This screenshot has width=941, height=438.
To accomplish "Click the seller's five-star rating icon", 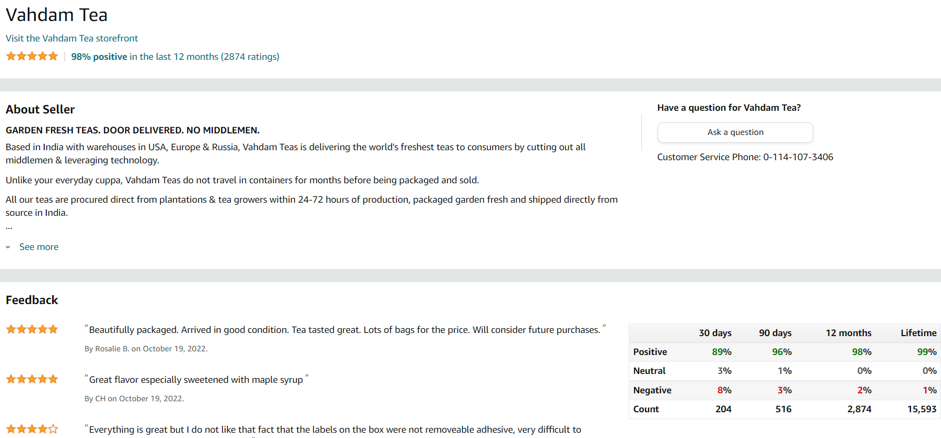I will (32, 56).
